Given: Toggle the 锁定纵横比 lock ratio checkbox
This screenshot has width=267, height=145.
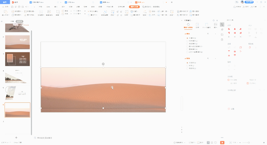Looking at the screenshot, I should [89, 11].
